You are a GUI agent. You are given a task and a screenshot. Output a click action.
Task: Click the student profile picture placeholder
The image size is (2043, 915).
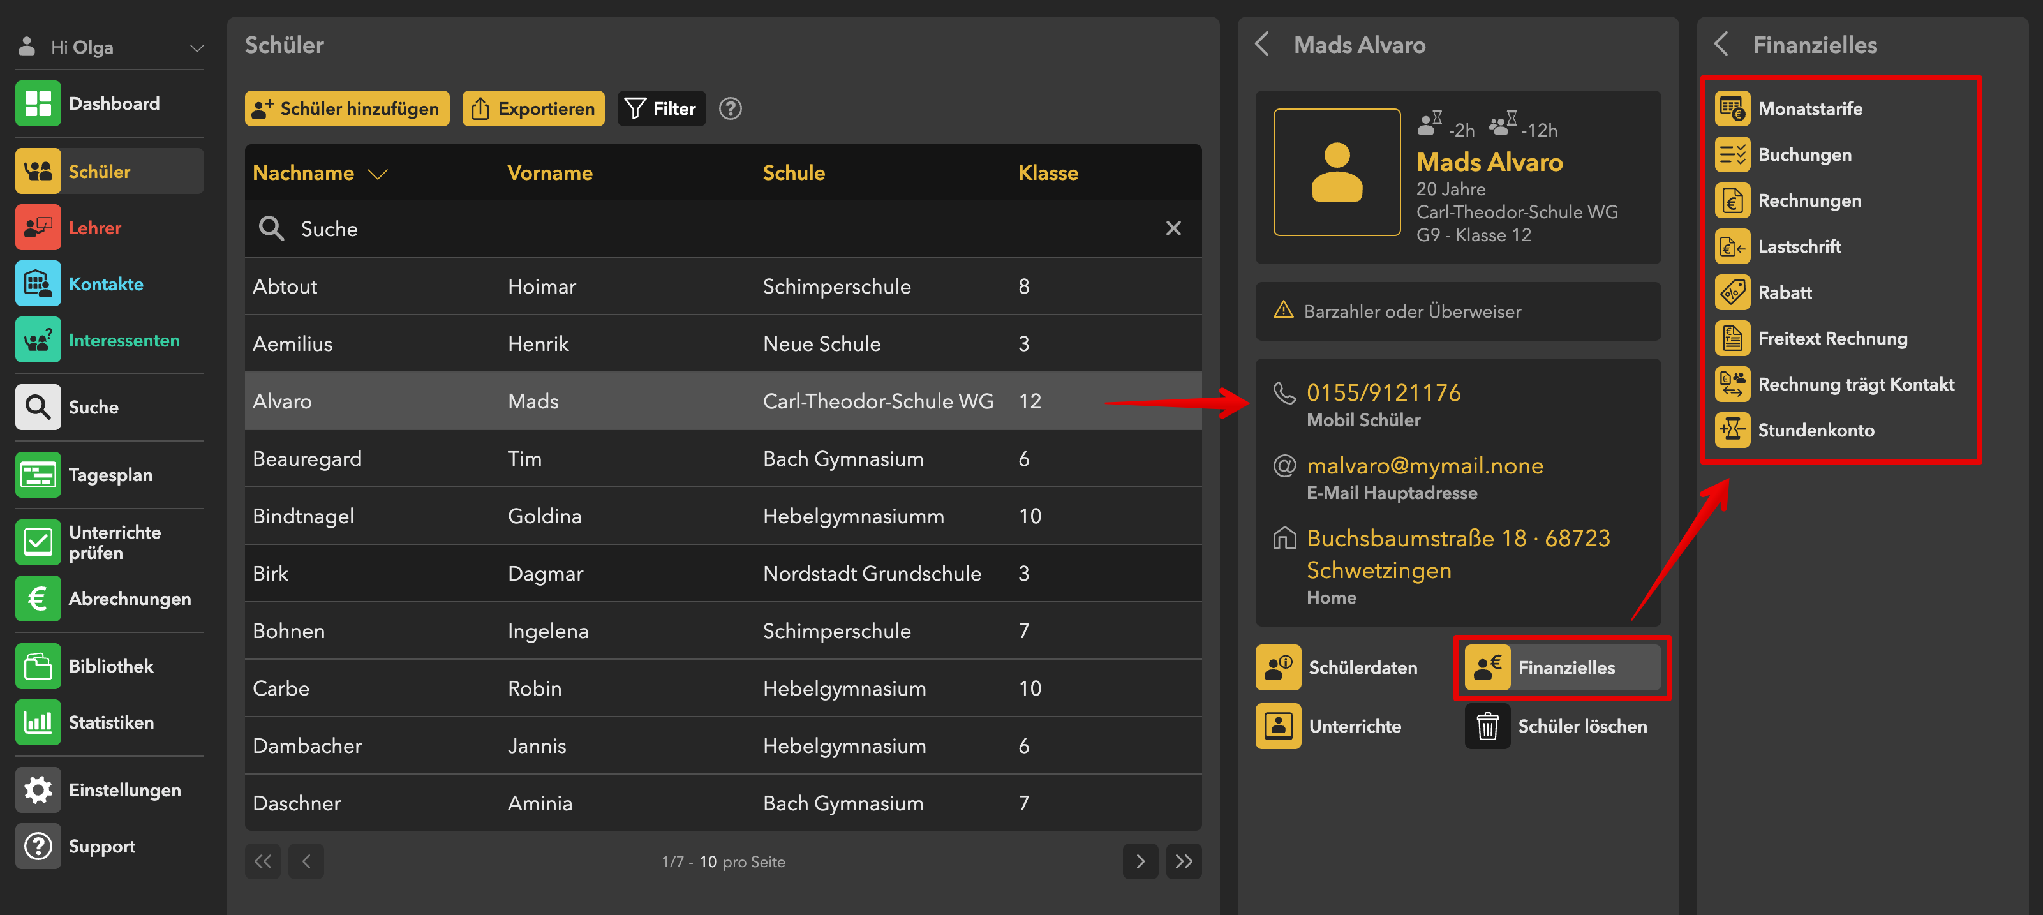coord(1336,172)
